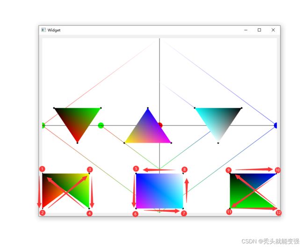
Task: Maximize the Widget window
Action: pyautogui.click(x=259, y=30)
